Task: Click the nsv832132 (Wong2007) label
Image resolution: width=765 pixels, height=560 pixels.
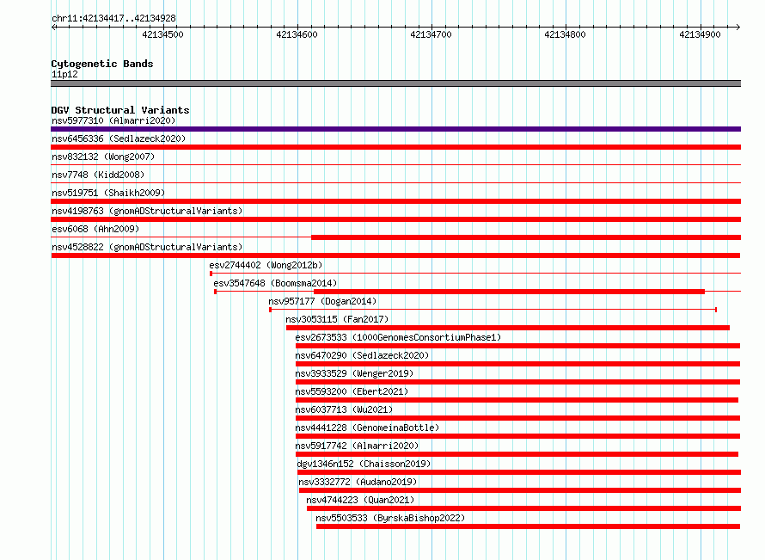Action: [103, 157]
